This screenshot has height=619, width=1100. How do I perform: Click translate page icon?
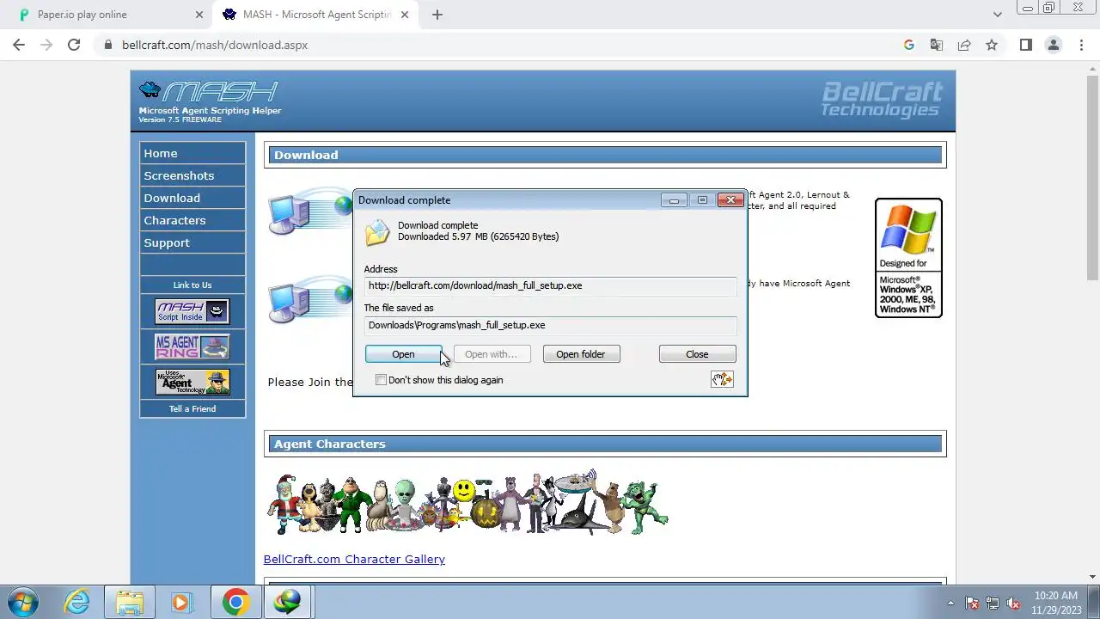937,45
